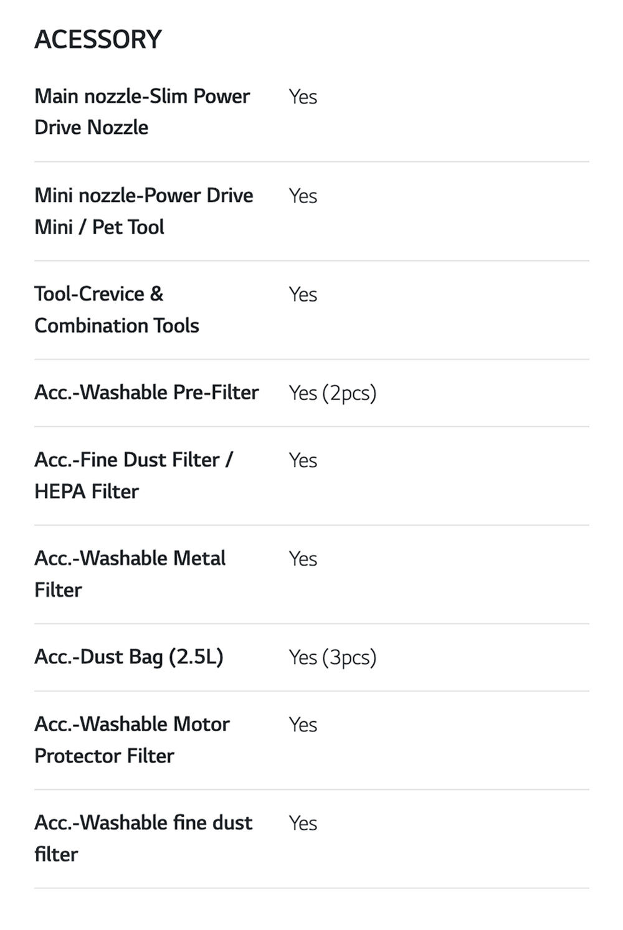This screenshot has height=930, width=623.
Task: Select the Main nozzle-Slim Power Drive Nozzle label
Action: (x=142, y=112)
